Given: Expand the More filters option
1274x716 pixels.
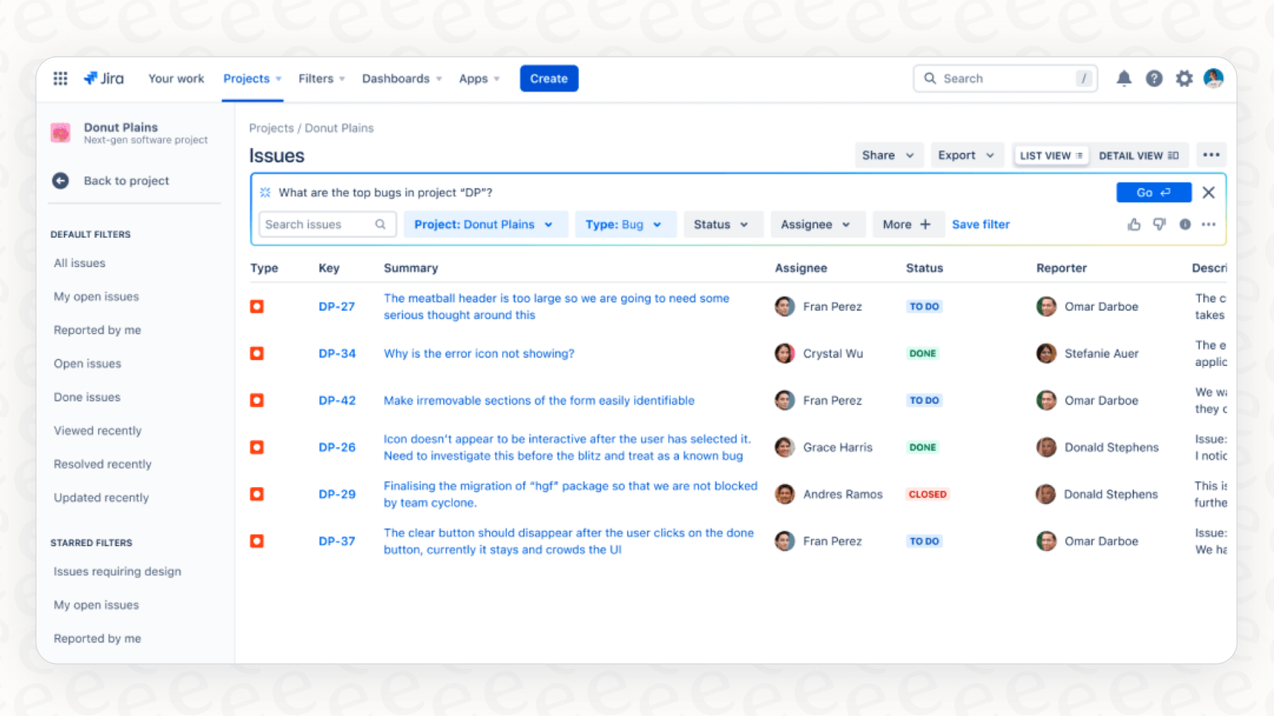Looking at the screenshot, I should 908,224.
